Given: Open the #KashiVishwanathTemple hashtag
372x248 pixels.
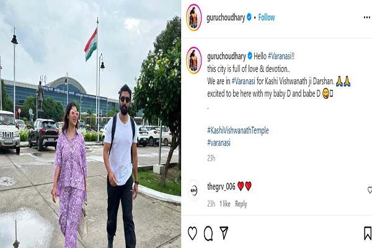Looking at the screenshot, I should pos(238,130).
